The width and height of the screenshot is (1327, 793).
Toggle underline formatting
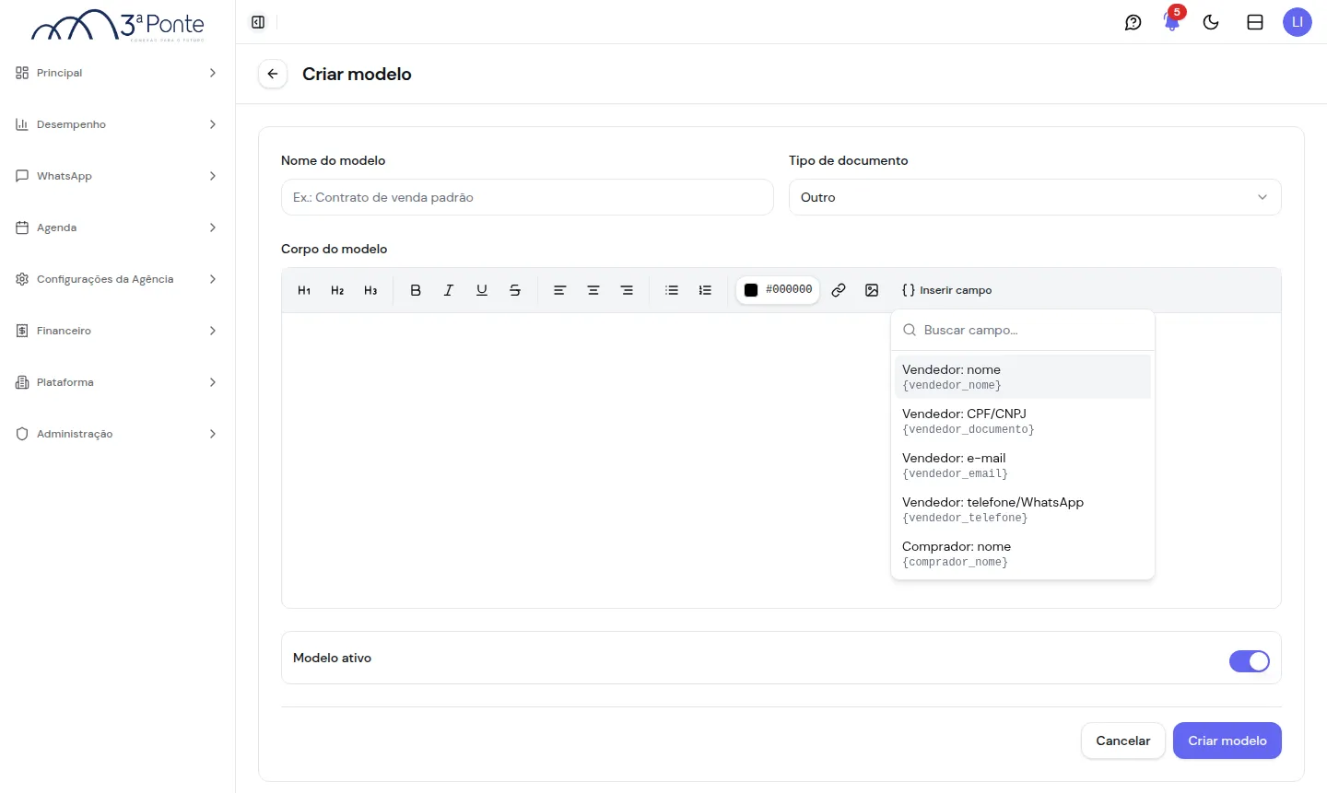coord(482,290)
